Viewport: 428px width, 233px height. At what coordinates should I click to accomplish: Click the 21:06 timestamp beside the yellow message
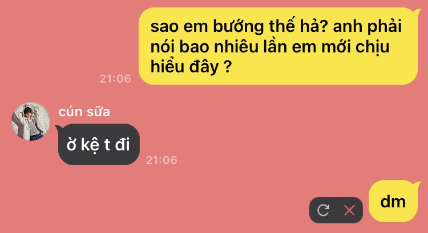click(115, 79)
